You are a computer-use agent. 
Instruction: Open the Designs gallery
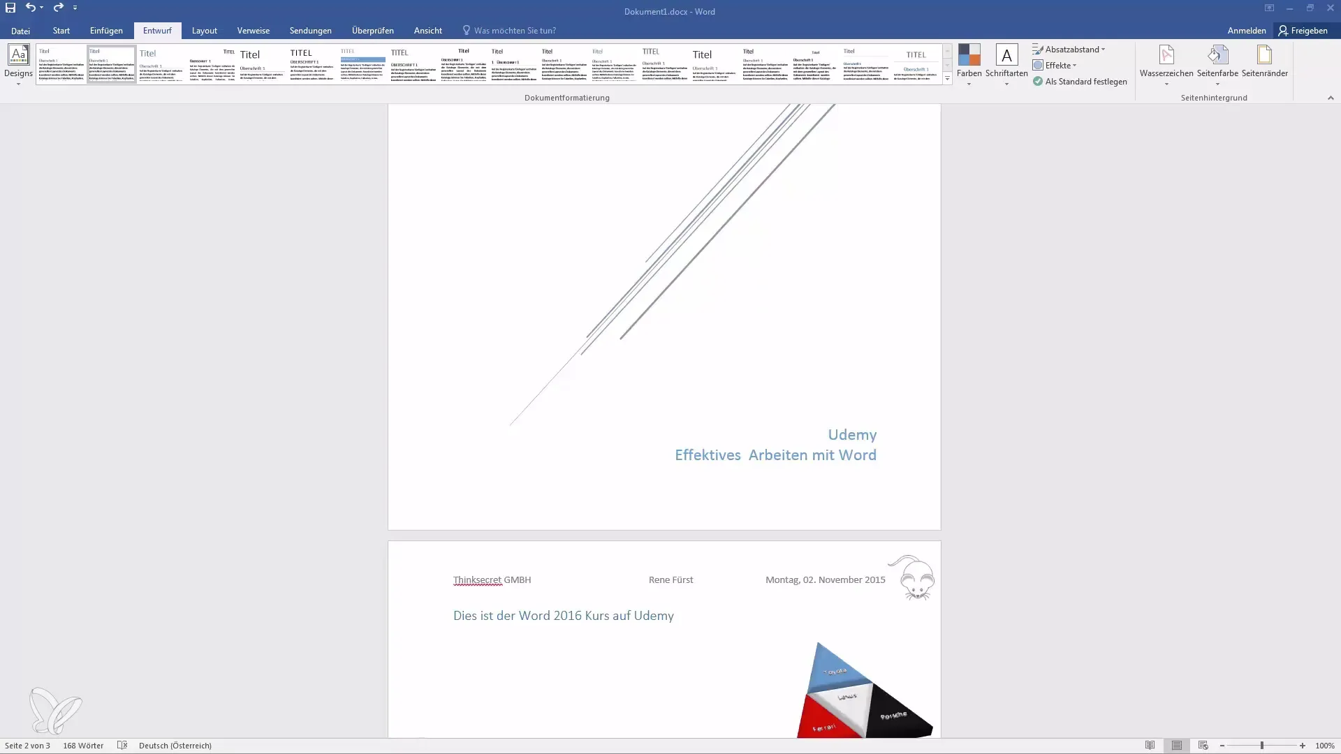click(x=18, y=65)
